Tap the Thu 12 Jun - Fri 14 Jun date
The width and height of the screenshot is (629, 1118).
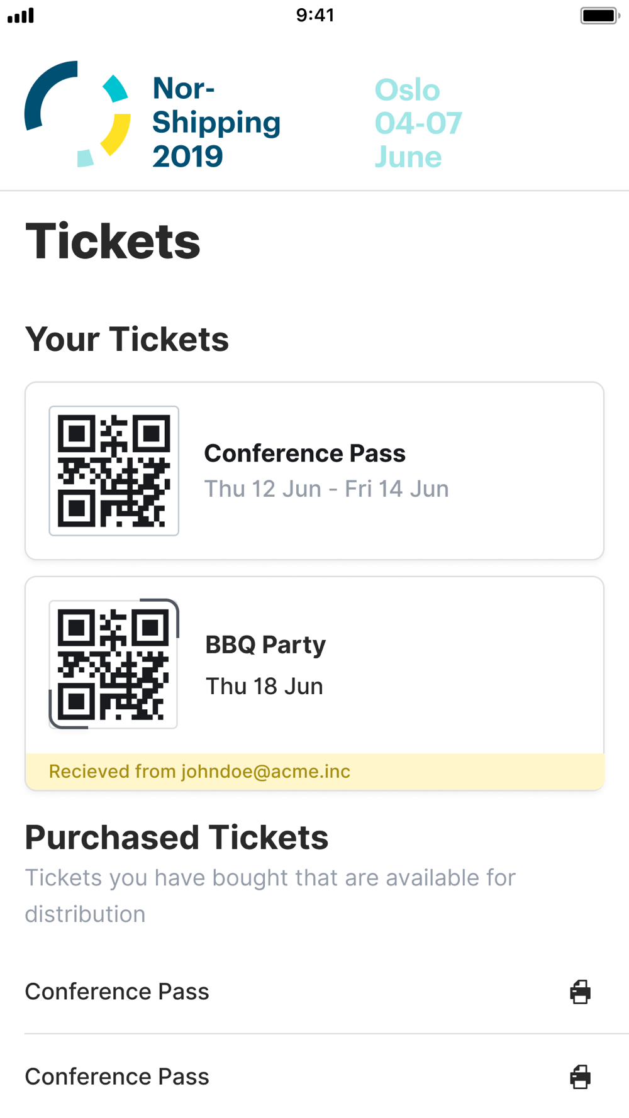326,489
